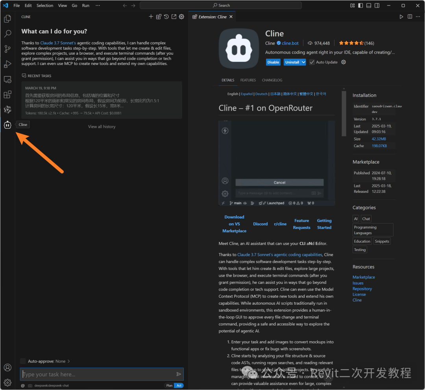Open the overflow menu ellipsis in menu bar

tap(98, 6)
